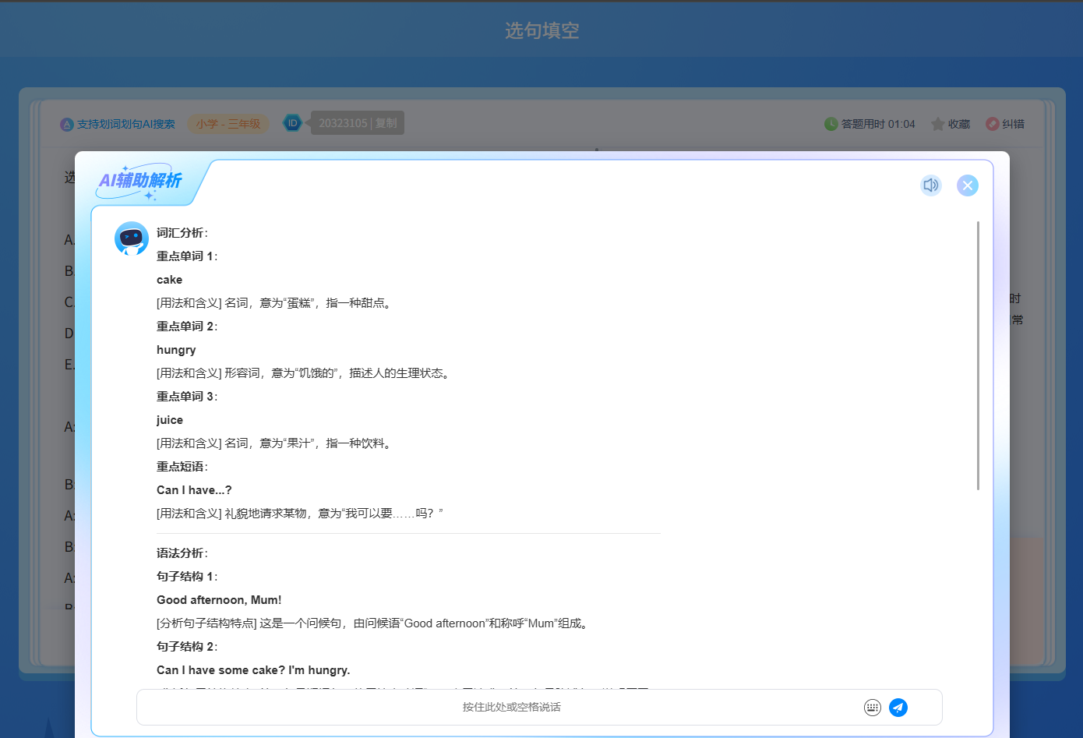Screen dimensions: 1083x738
Task: Close the AI辅助解析 dialog
Action: click(x=967, y=185)
